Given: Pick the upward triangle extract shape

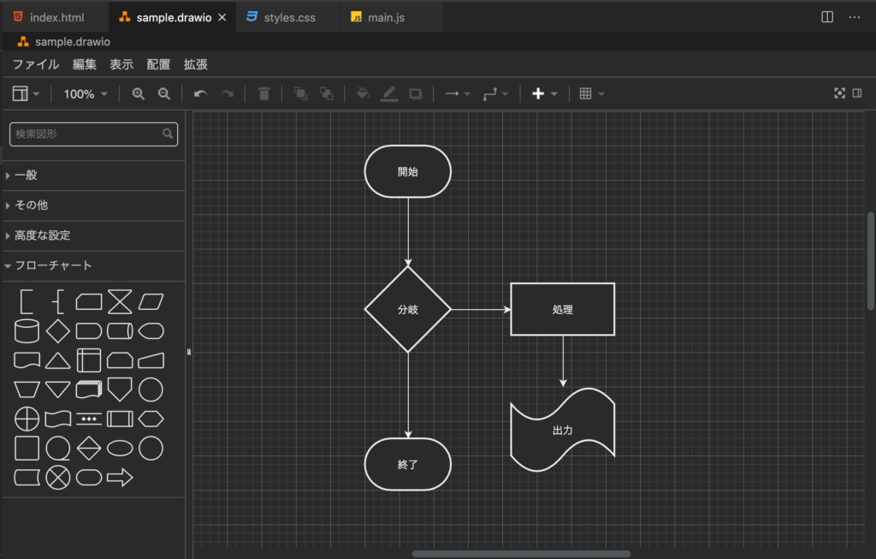Looking at the screenshot, I should (58, 360).
